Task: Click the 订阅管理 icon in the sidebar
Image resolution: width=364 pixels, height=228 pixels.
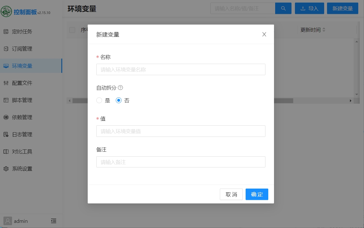Action: coord(6,49)
